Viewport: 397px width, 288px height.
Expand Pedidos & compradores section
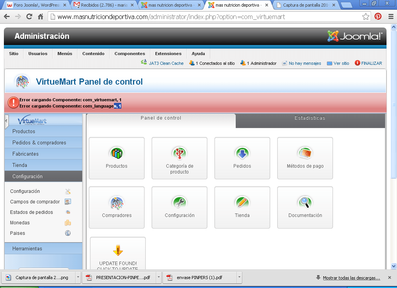[x=43, y=142]
